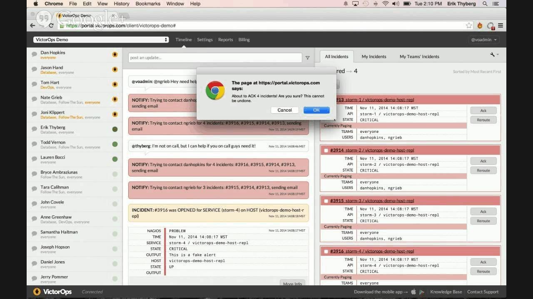The width and height of the screenshot is (533, 299).
Task: Click Jason Hand's on-call status badge
Action: tap(115, 69)
